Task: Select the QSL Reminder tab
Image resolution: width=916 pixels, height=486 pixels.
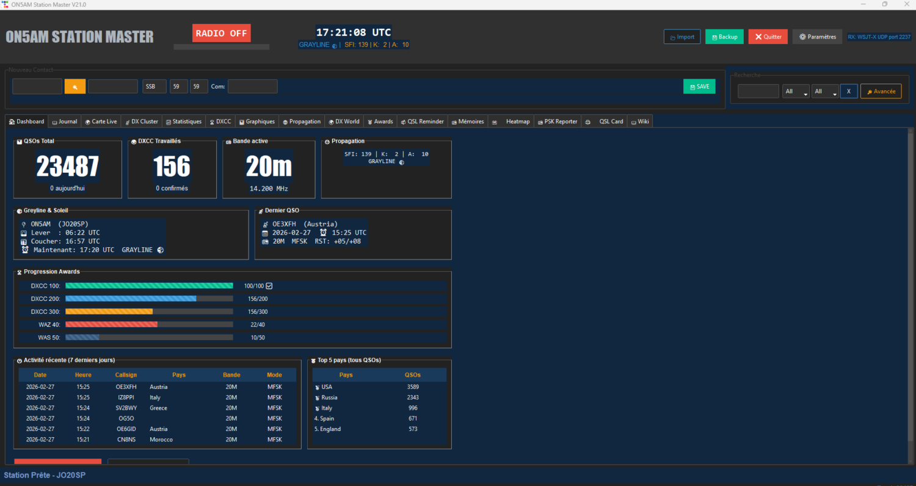Action: [x=422, y=121]
